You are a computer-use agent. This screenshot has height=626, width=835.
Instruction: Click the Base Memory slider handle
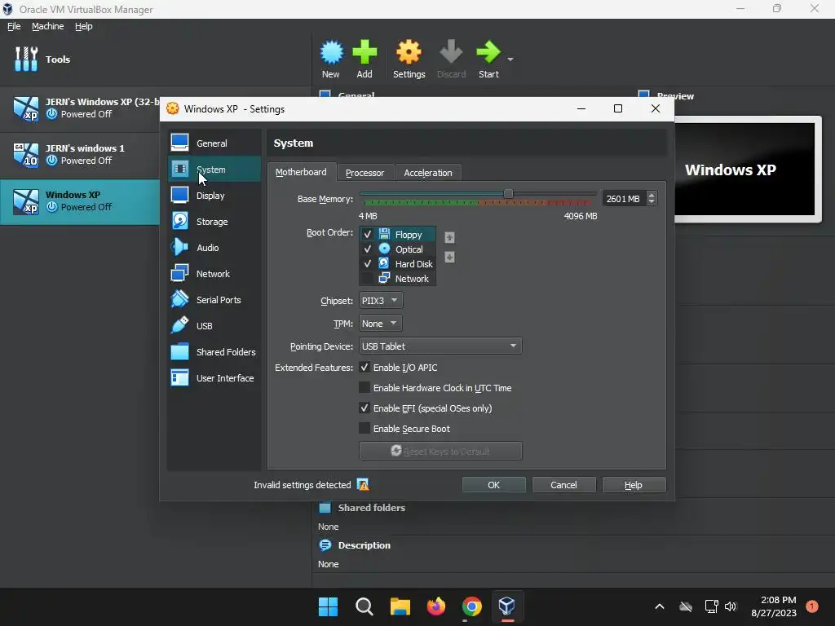click(x=508, y=194)
